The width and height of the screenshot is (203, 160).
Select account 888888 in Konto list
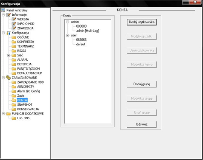click(81, 26)
